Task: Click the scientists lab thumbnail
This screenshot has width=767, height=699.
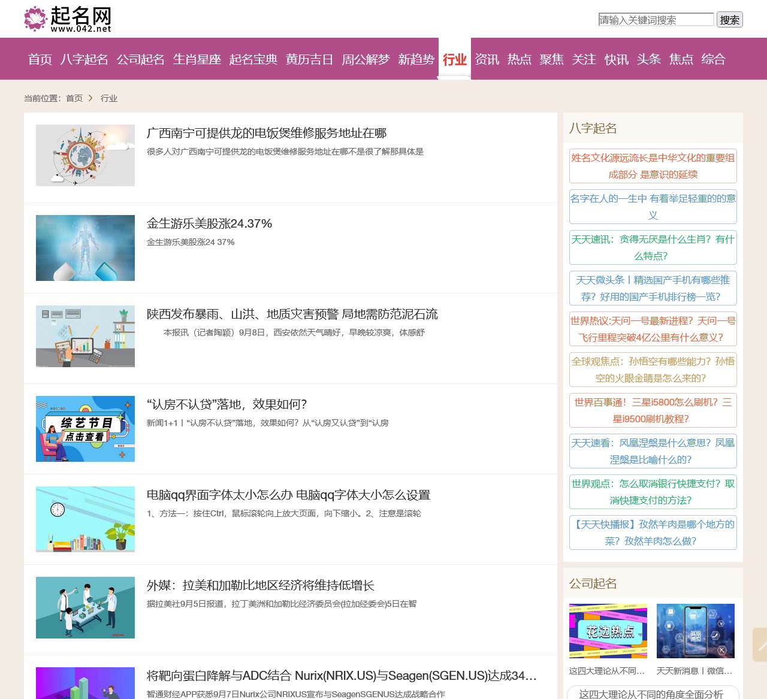Action: click(x=85, y=607)
